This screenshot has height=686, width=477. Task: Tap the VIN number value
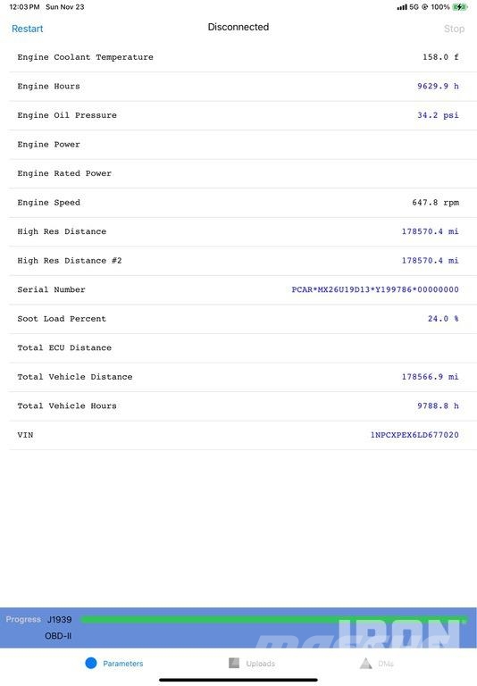(414, 435)
